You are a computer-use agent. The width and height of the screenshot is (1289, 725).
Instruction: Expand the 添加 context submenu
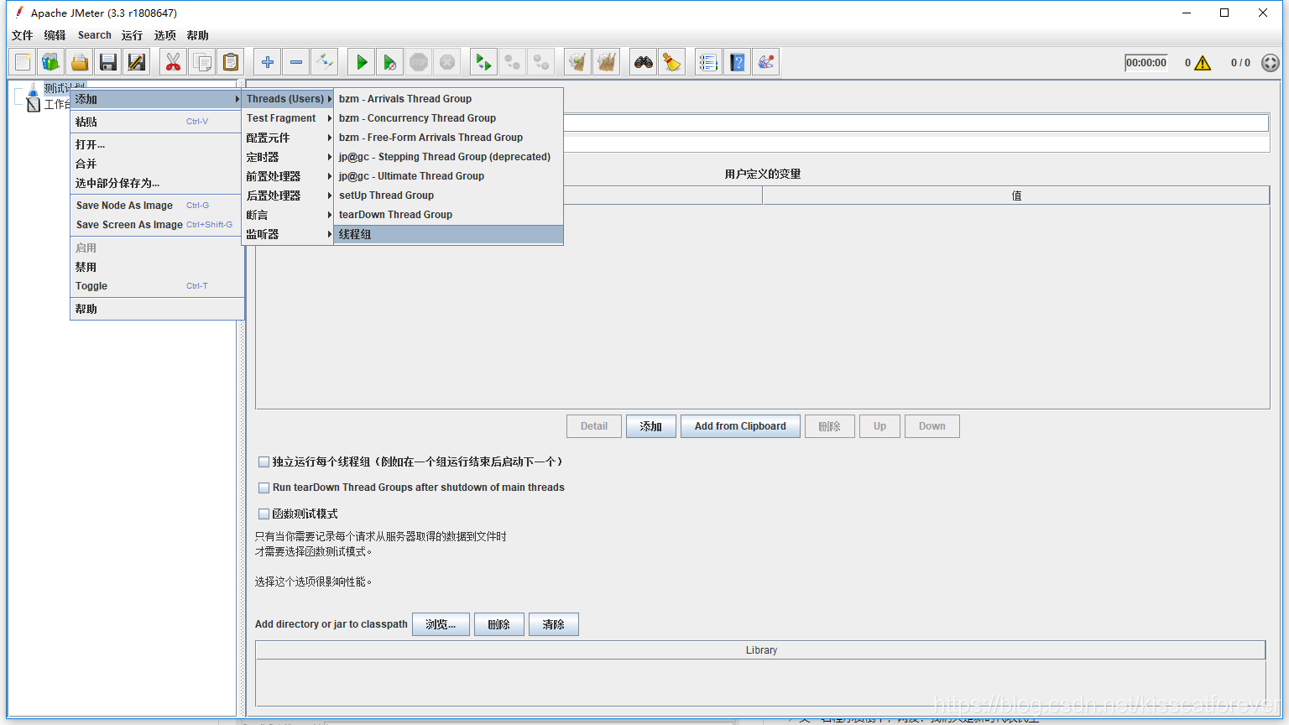pyautogui.click(x=157, y=99)
